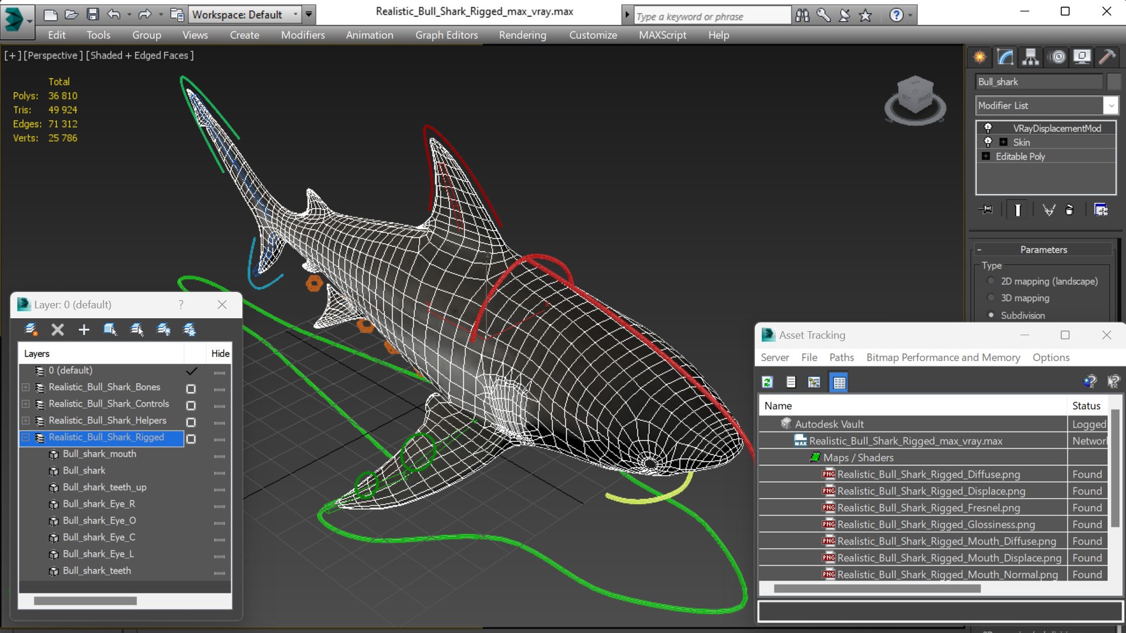This screenshot has height=633, width=1126.
Task: Click binoculars search icon in title bar
Action: click(x=802, y=15)
